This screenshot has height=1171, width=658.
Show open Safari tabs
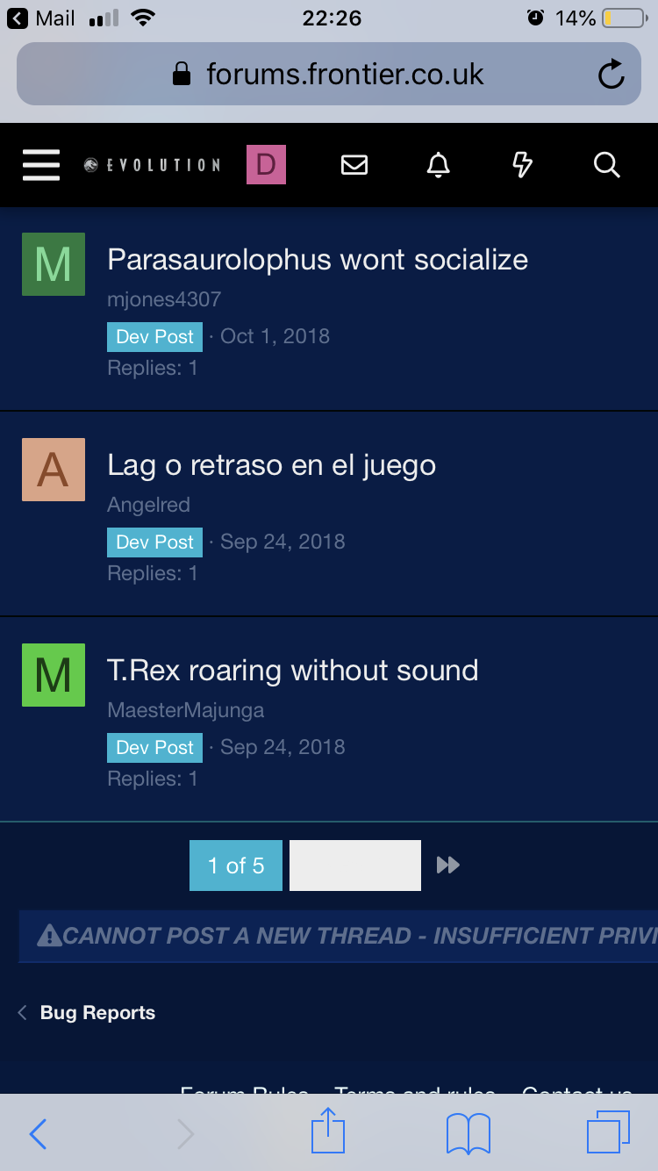608,1131
